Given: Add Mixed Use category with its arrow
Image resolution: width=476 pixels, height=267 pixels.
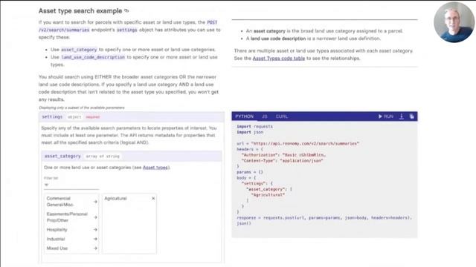Looking at the screenshot, I should pos(95,248).
